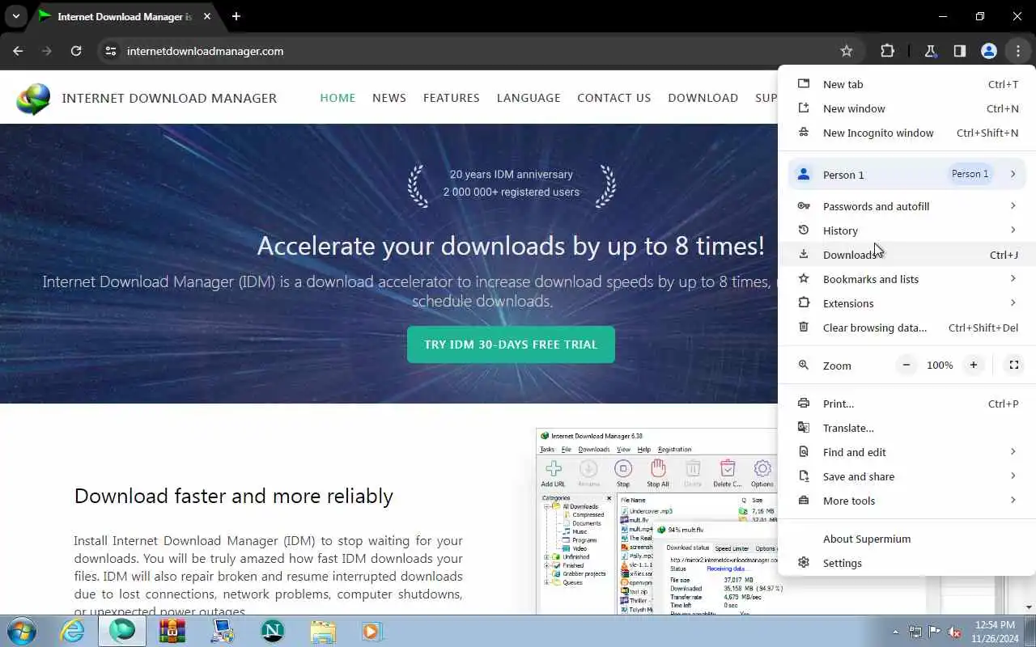The height and width of the screenshot is (647, 1036).
Task: Open site information icon beside the URL
Action: [x=111, y=51]
